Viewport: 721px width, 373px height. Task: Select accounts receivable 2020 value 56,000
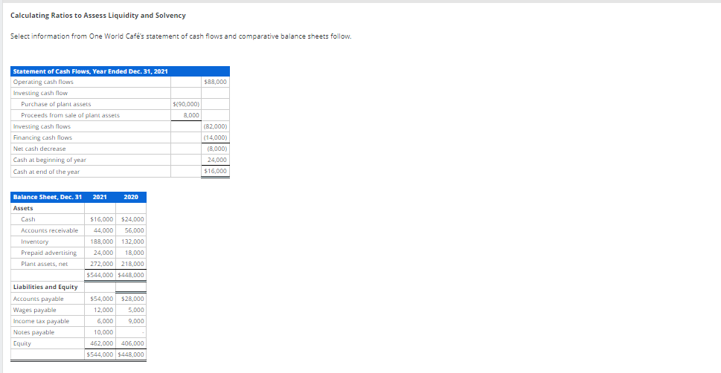click(134, 230)
